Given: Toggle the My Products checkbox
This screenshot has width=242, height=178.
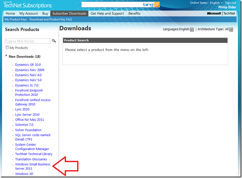Looking at the screenshot, I should pos(7,48).
